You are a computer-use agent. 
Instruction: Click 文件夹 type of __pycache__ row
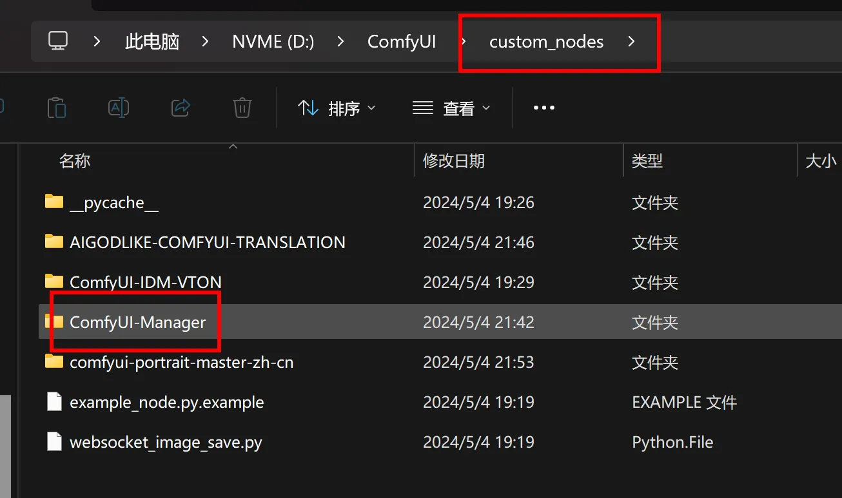pyautogui.click(x=655, y=203)
